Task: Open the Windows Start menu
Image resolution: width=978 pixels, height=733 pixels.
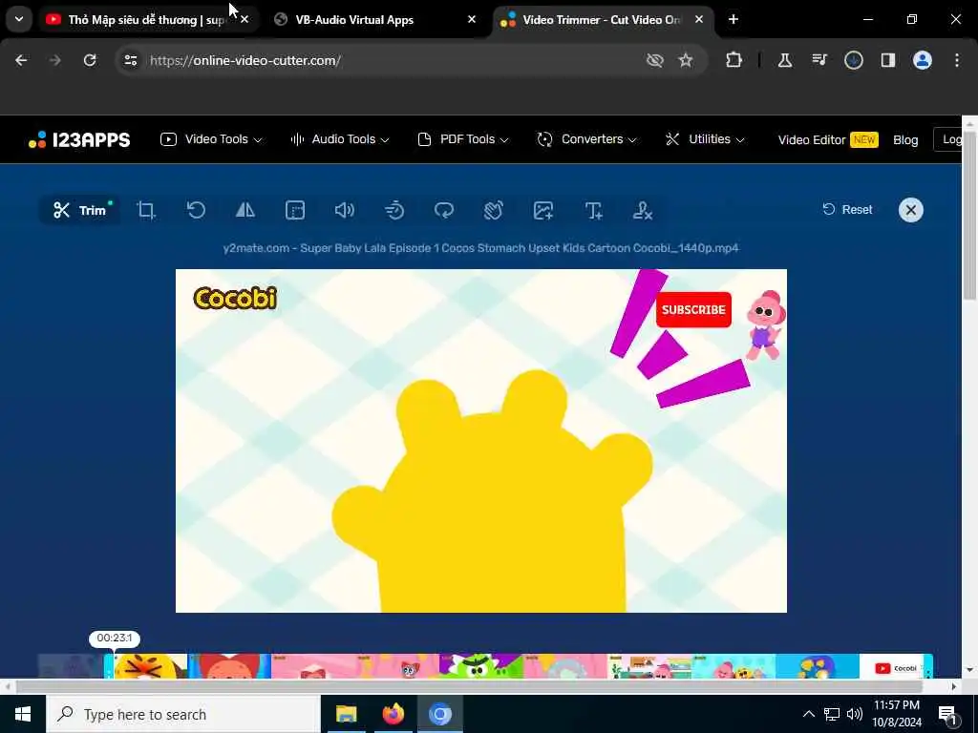Action: pyautogui.click(x=23, y=714)
